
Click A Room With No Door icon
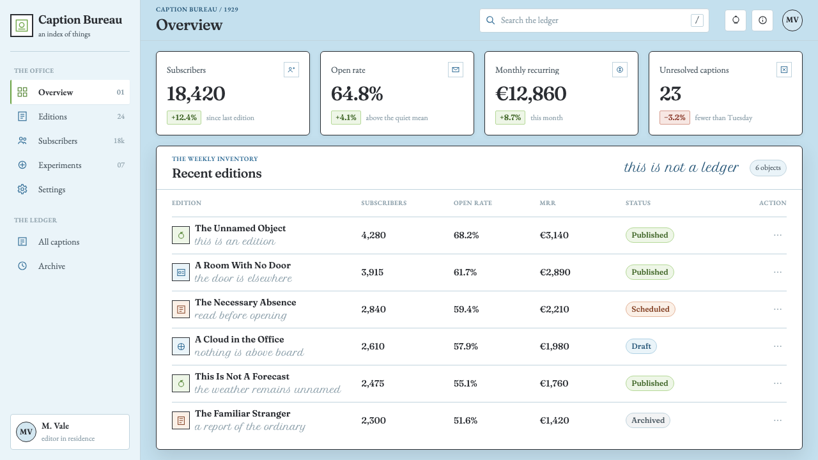pos(181,272)
